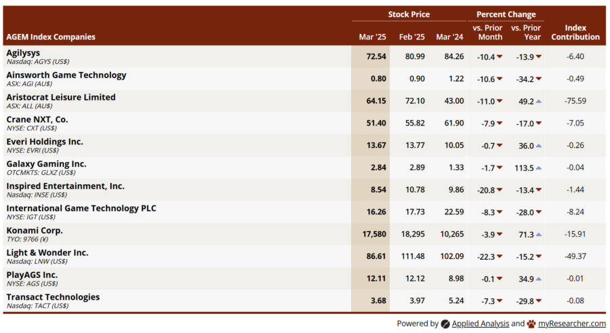610x333 pixels.
Task: Select Konami's Mar '25 price 17,580
Action: (x=374, y=235)
